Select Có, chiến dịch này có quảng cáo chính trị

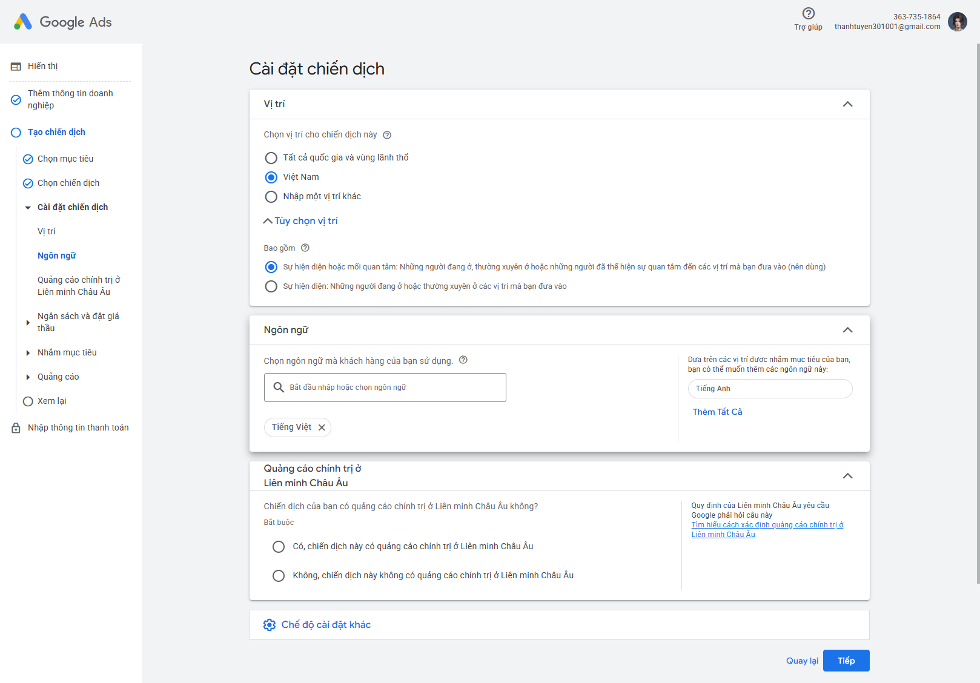tap(279, 547)
